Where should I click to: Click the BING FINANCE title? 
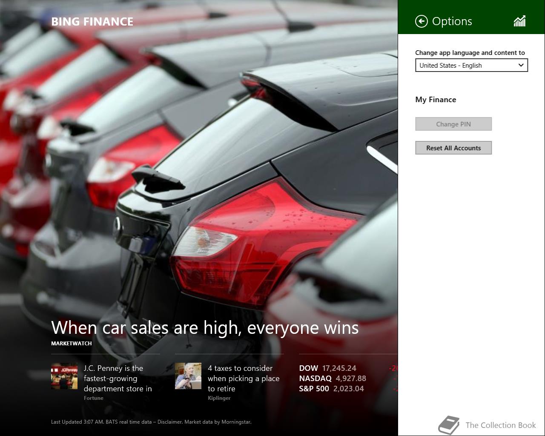pyautogui.click(x=92, y=22)
